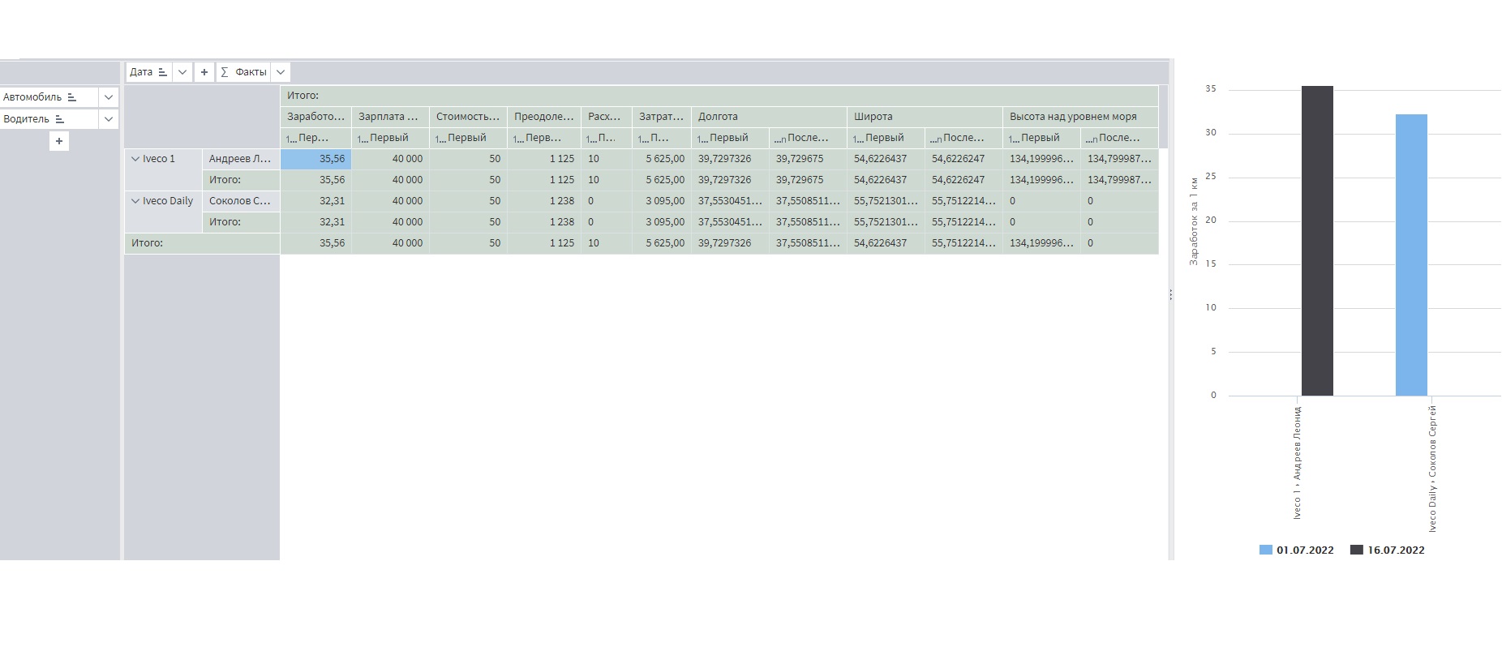Click the 'Расх…' column header
This screenshot has height=651, width=1502.
tap(607, 117)
